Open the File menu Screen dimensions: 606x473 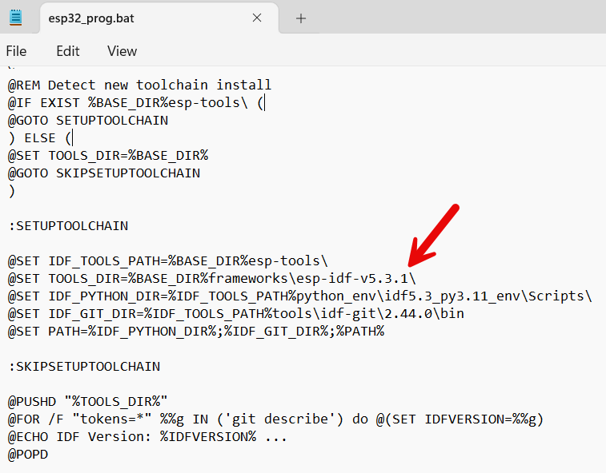[16, 51]
